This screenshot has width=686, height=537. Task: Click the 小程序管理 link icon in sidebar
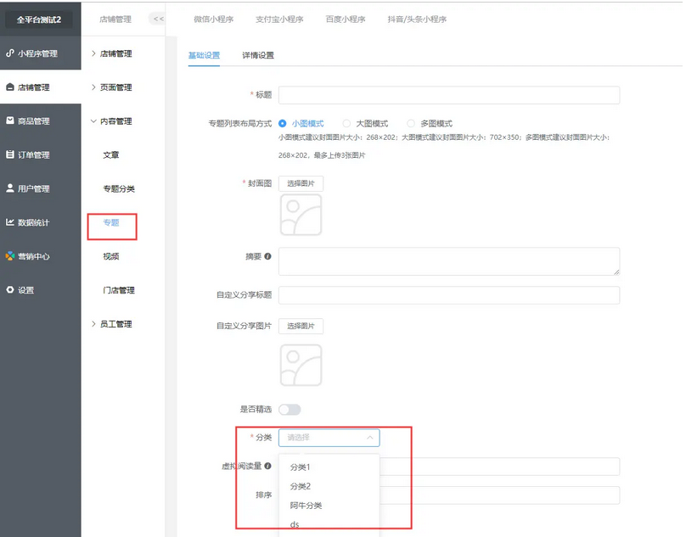10,53
